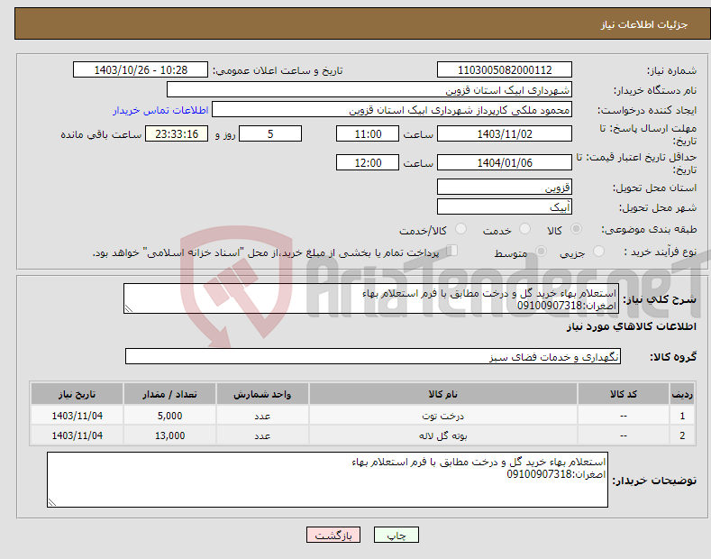Select the متوسط purchase type radio

coord(541,252)
